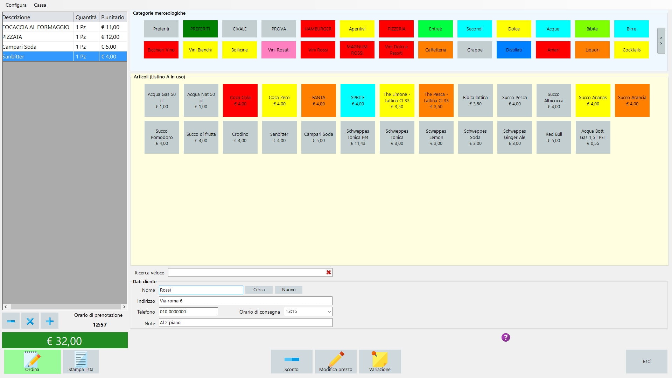This screenshot has width=672, height=378.
Task: Add Campari Soda article tile
Action: click(318, 137)
